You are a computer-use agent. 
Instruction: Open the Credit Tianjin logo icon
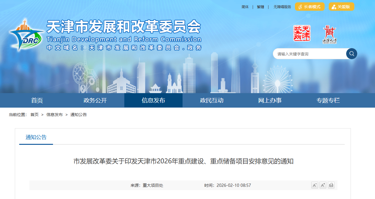pos(329,35)
